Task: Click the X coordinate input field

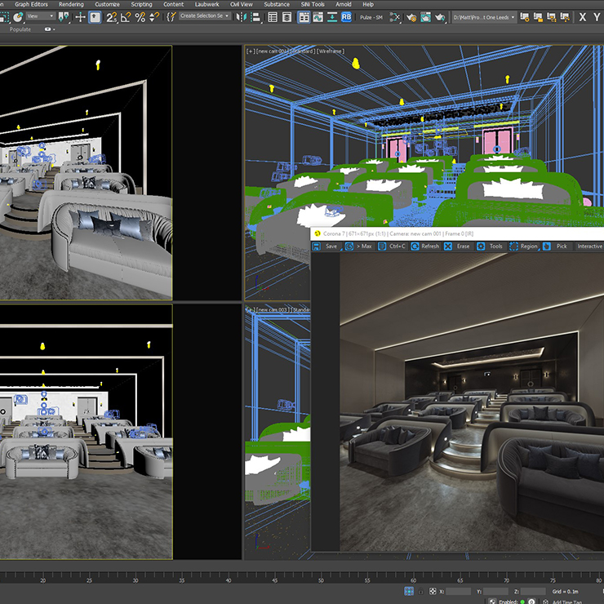Action: point(458,591)
